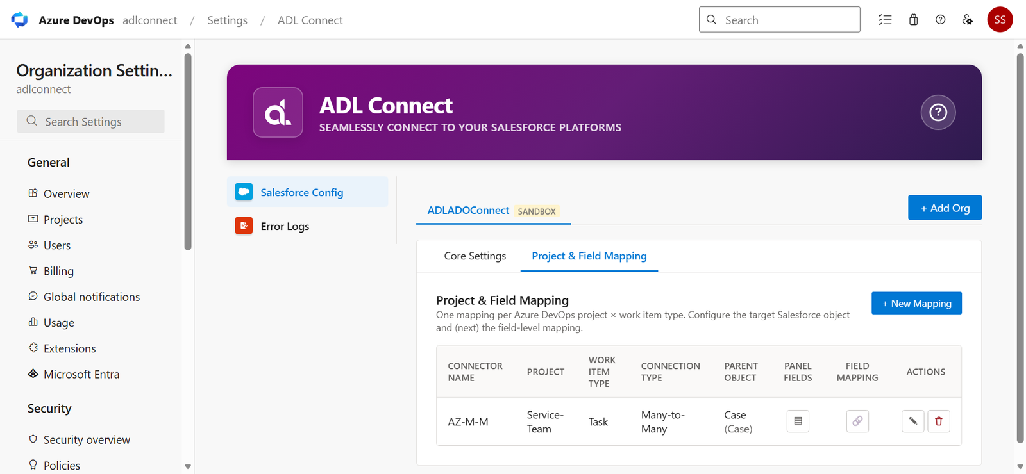Click the + New Mapping button

(x=916, y=303)
